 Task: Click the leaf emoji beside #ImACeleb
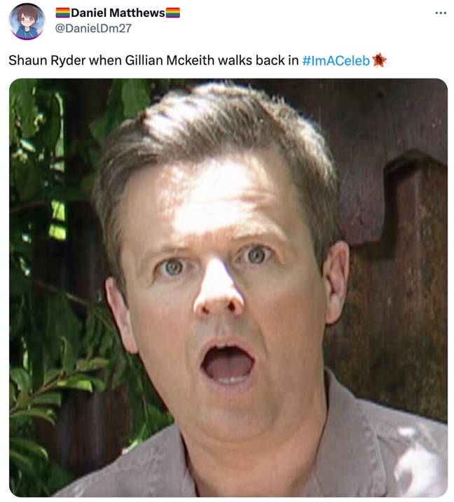pos(379,60)
